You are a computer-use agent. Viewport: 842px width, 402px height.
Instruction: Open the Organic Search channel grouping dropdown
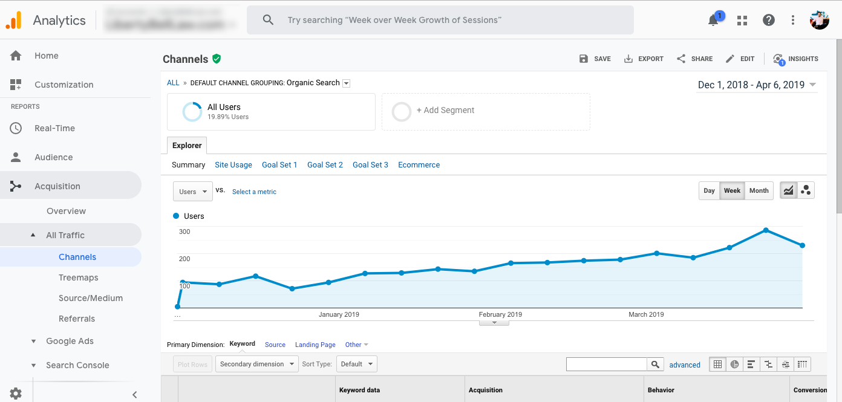click(x=347, y=83)
